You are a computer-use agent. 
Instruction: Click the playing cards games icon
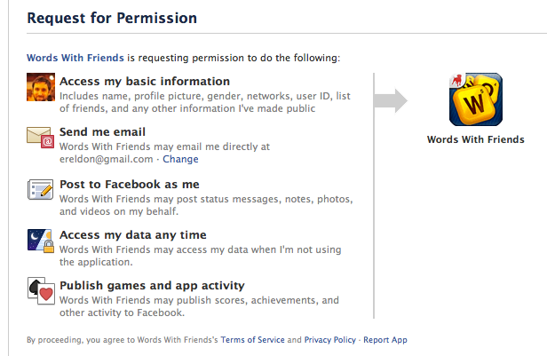click(x=42, y=291)
